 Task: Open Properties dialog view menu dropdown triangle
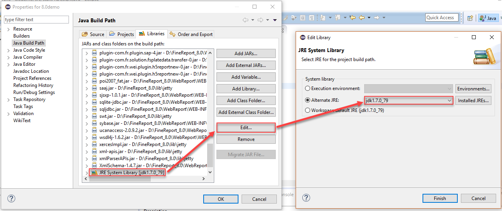pyautogui.click(x=275, y=20)
